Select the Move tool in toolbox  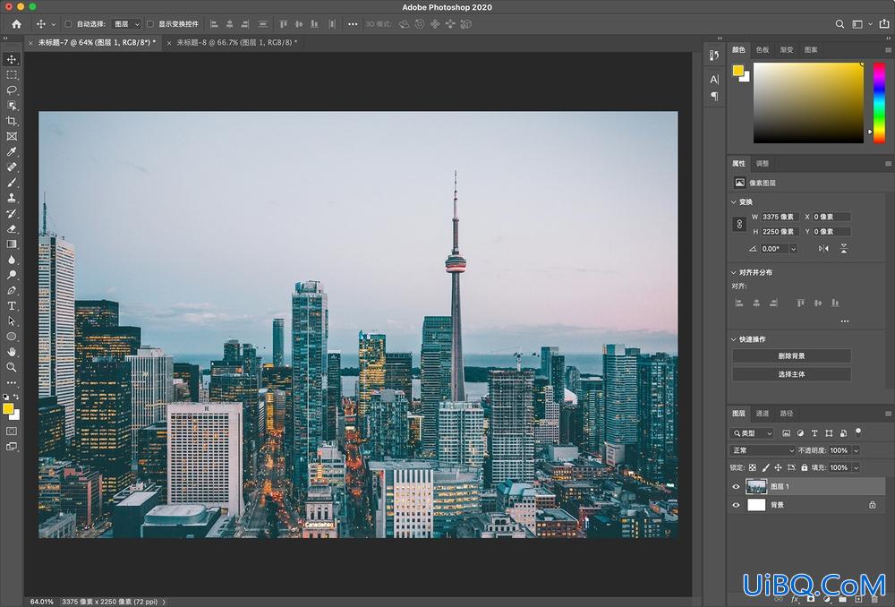[x=12, y=59]
